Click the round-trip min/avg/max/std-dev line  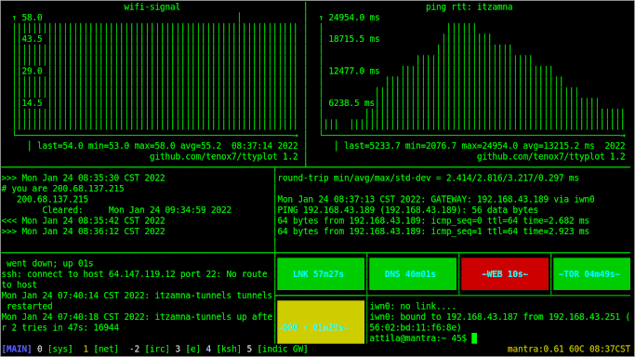[x=428, y=178]
